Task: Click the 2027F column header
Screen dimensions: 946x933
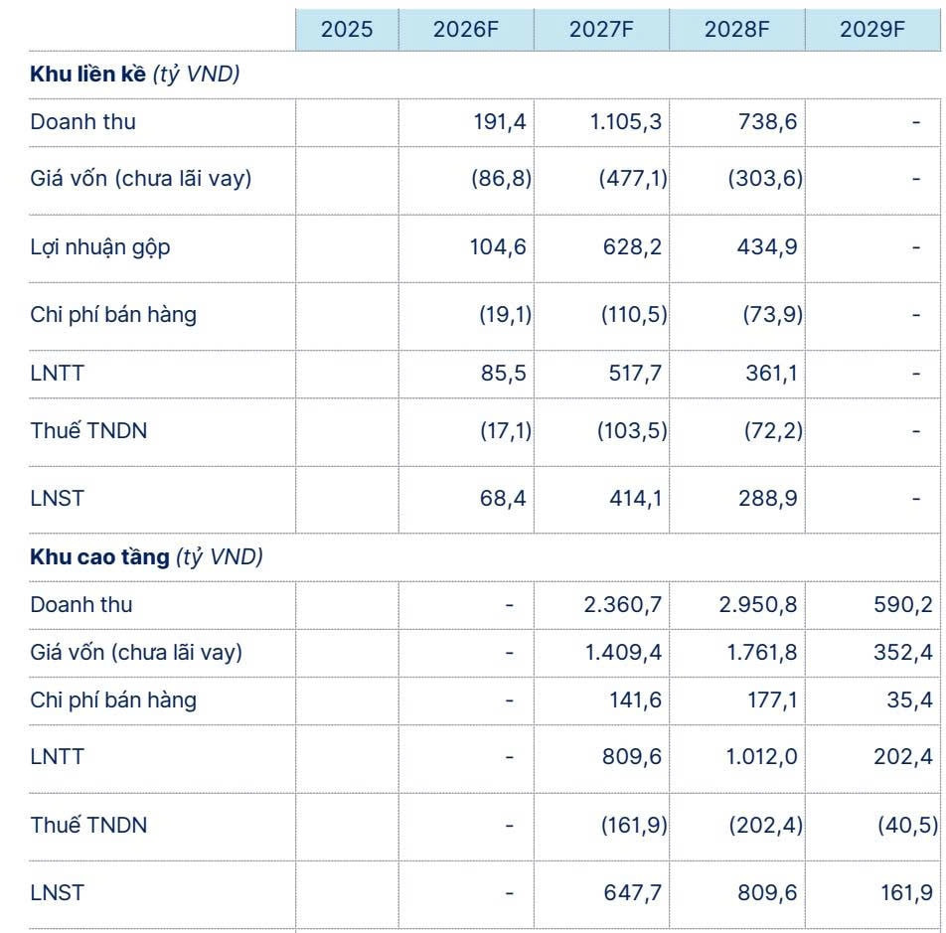Action: click(x=601, y=29)
